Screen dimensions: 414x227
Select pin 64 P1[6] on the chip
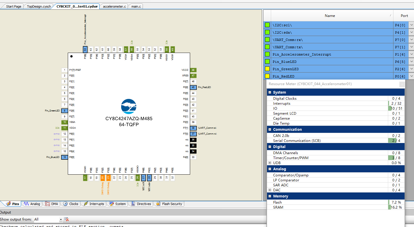pyautogui.click(x=85, y=49)
